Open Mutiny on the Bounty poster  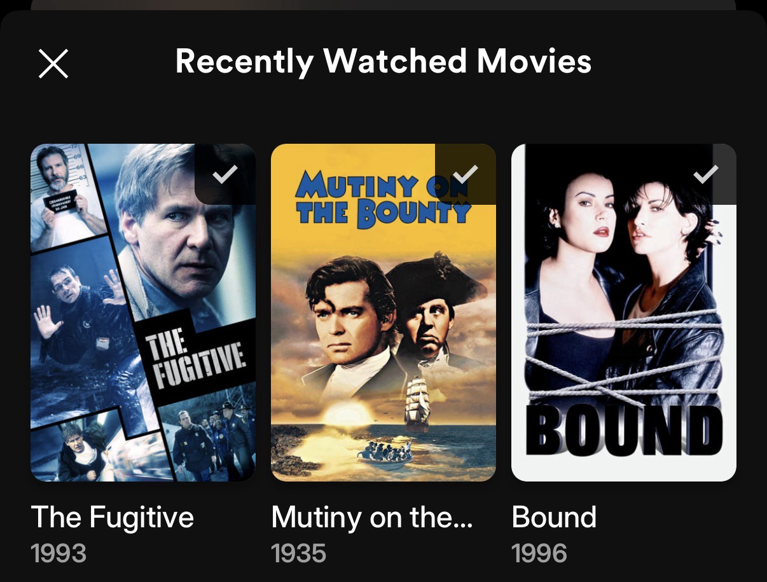pos(383,312)
